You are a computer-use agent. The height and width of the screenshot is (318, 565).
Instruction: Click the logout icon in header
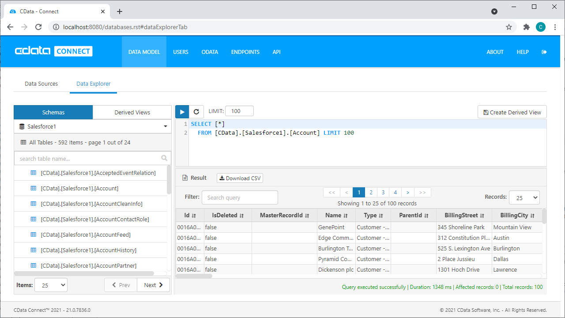tap(544, 52)
